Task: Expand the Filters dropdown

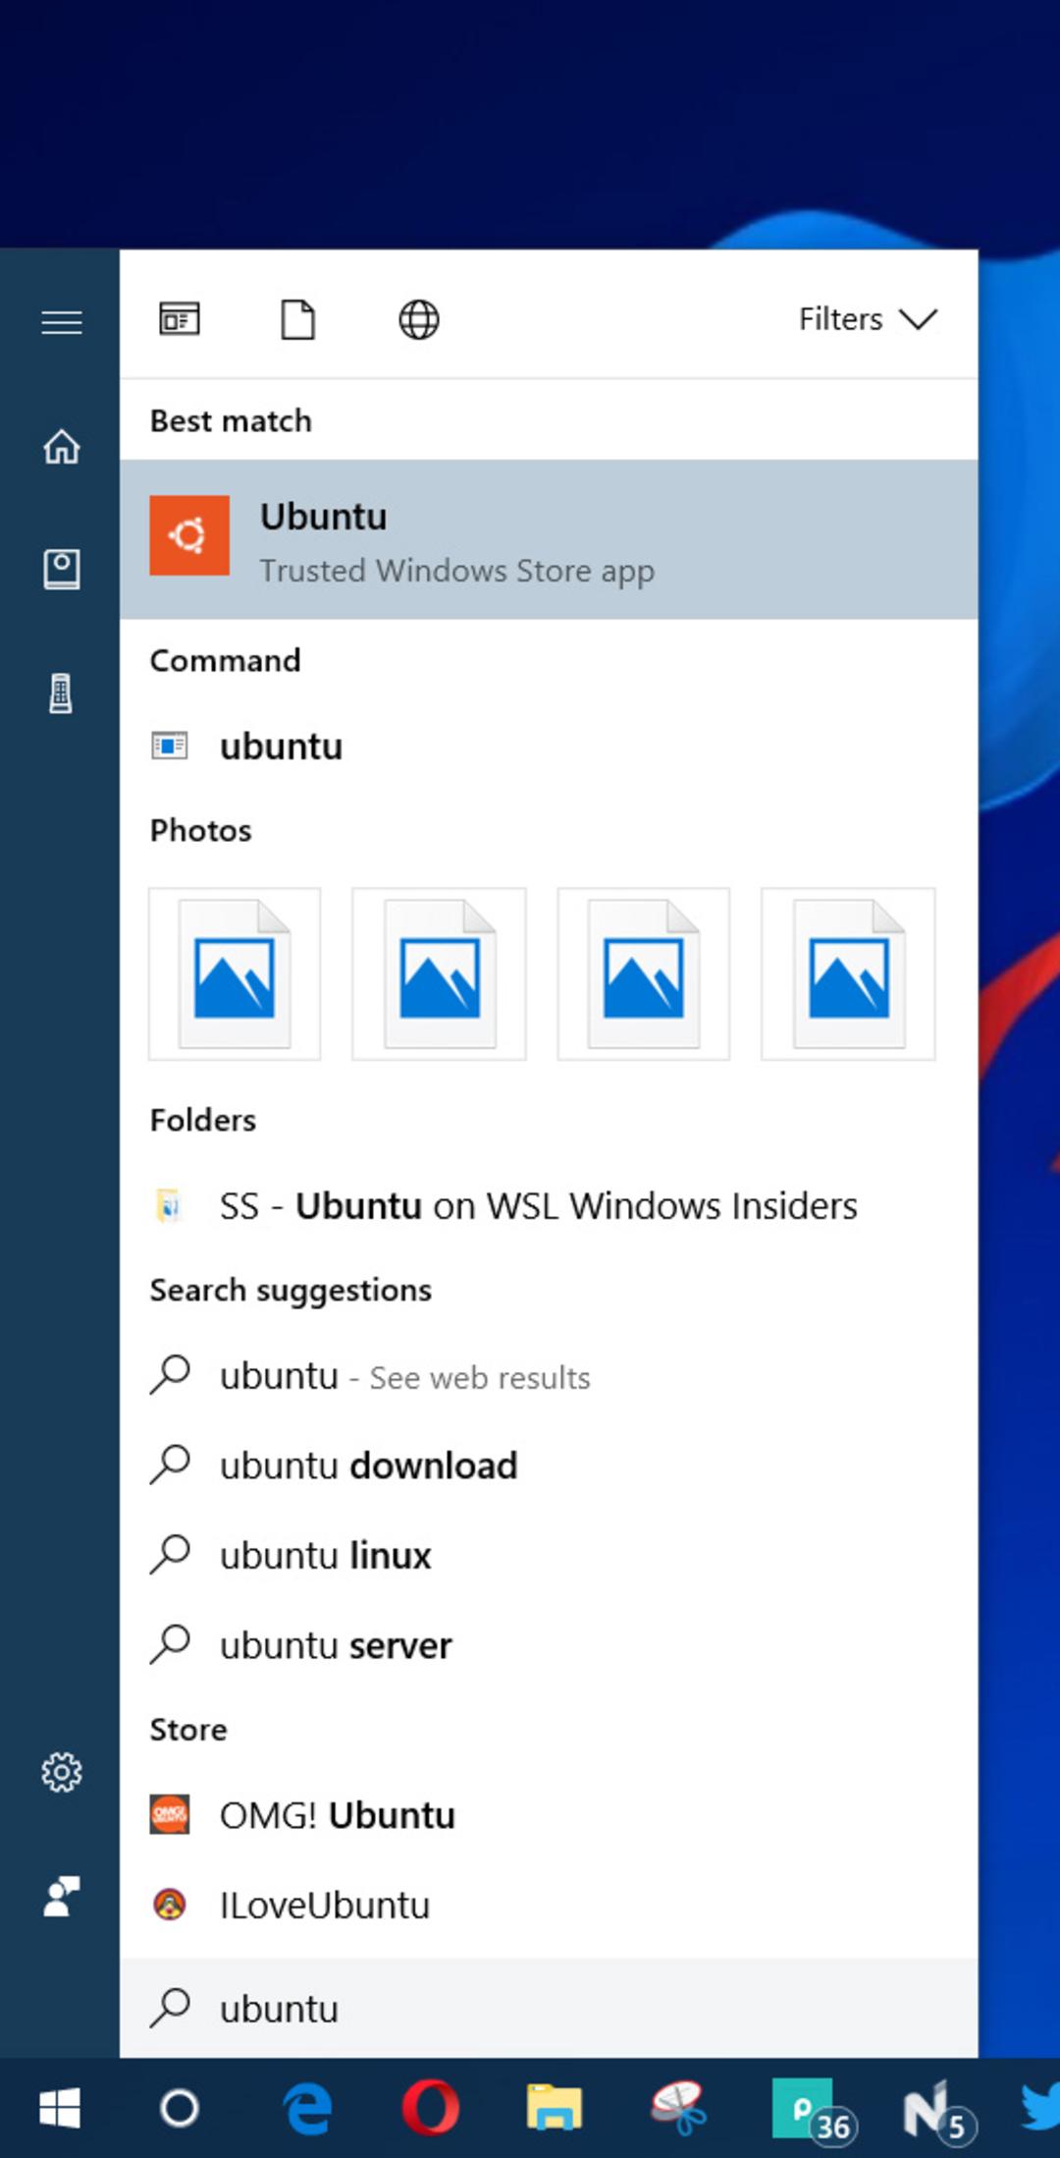Action: click(x=868, y=319)
